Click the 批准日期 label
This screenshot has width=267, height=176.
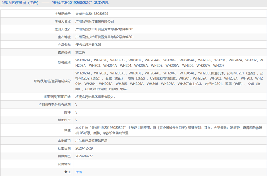(x=64, y=148)
